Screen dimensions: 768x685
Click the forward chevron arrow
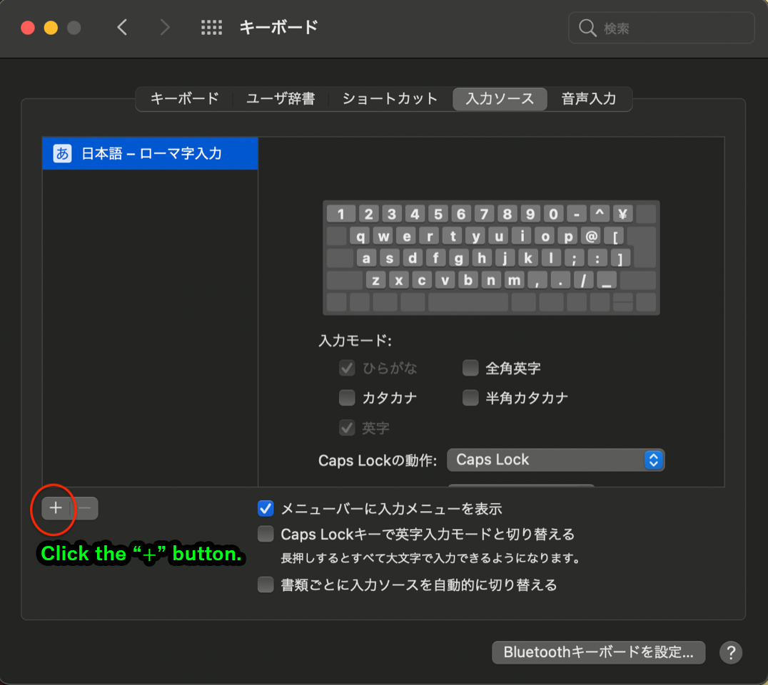(165, 28)
